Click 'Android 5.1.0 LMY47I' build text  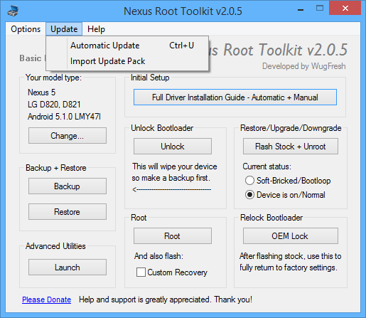click(64, 117)
